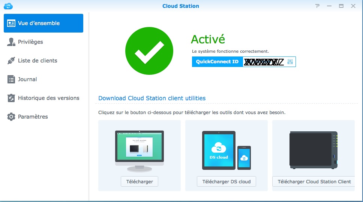Click the QuickConnect ID label
This screenshot has height=202, width=363.
point(217,62)
